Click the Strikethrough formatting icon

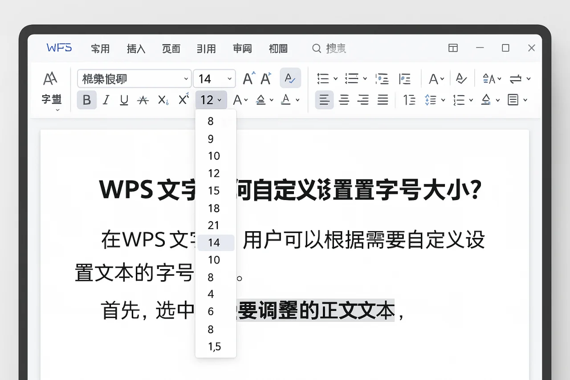click(143, 100)
